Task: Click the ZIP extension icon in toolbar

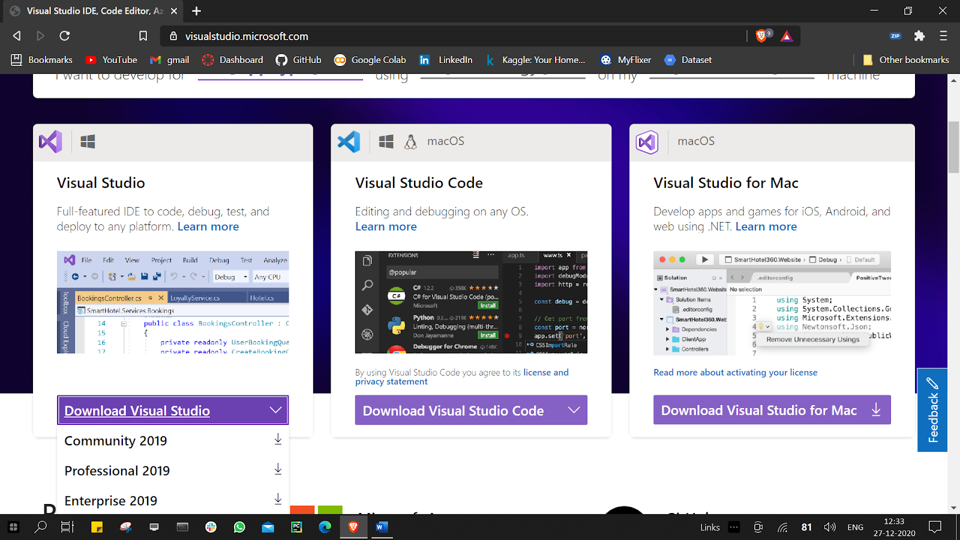Action: (895, 36)
